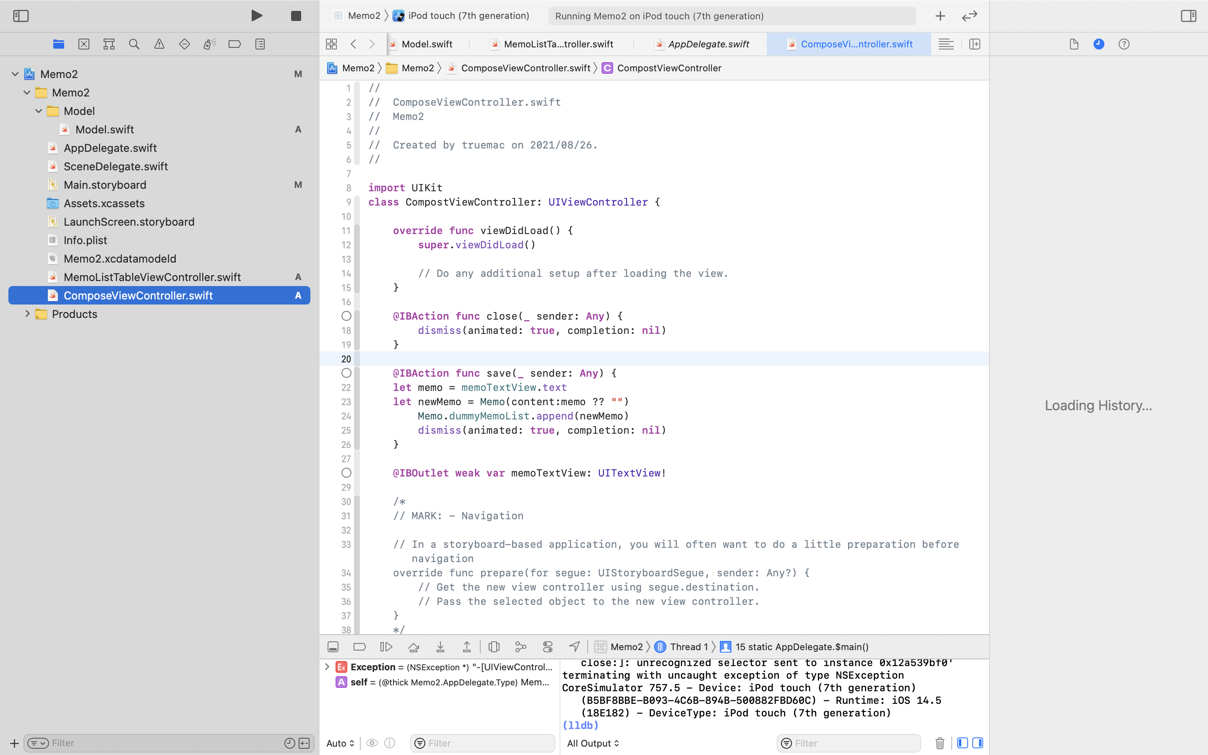
Task: Select Main.storyboard in the navigator
Action: (105, 185)
